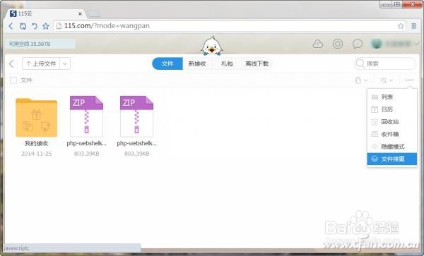
Task: Open 收件箱 from the menu
Action: (x=391, y=134)
